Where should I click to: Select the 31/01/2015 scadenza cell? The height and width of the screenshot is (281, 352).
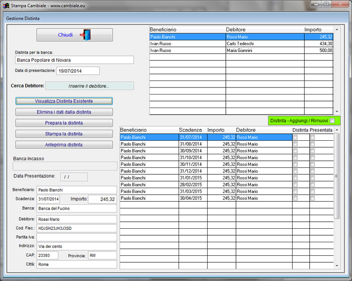tap(193, 178)
